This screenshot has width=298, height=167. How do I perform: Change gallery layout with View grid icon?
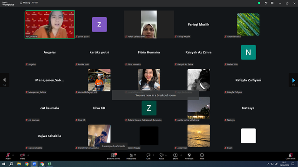pyautogui.click(x=272, y=3)
